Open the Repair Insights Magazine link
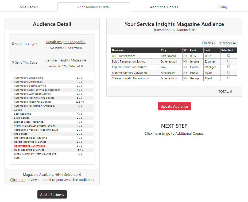 point(66,42)
